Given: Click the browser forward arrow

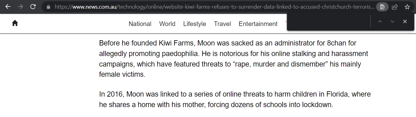Looking at the screenshot, I should 21,7.
